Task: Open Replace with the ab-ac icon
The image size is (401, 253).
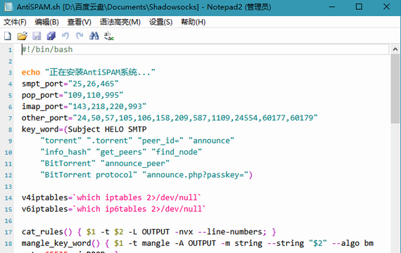Action: click(x=109, y=36)
